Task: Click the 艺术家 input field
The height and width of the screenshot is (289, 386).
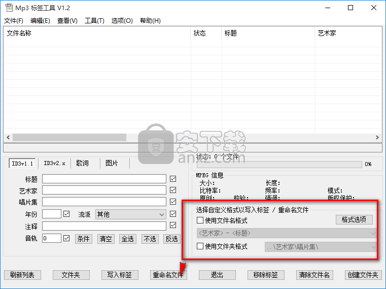Action: [x=104, y=190]
